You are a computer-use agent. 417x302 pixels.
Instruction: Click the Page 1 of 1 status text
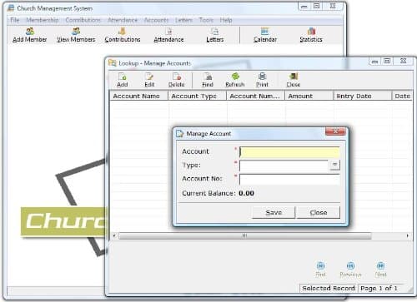click(379, 288)
